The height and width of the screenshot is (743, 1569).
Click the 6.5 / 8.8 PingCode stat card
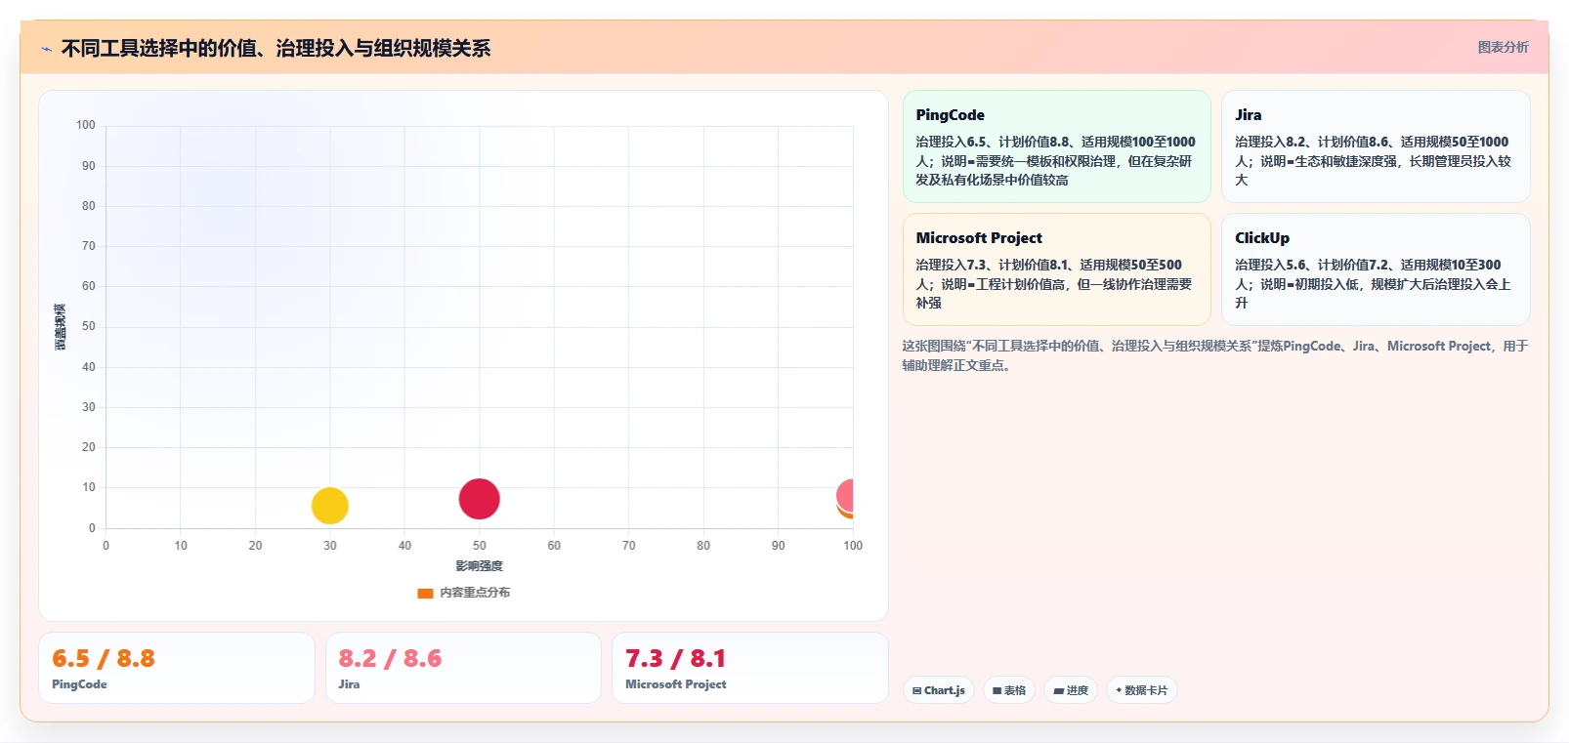click(177, 668)
